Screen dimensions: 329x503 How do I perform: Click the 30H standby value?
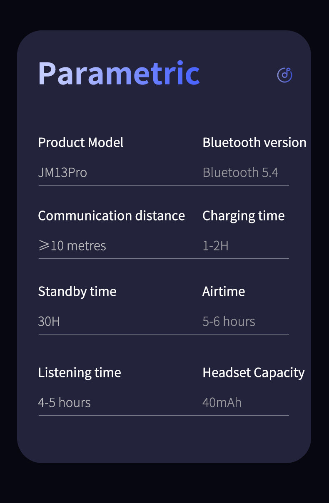[49, 321]
